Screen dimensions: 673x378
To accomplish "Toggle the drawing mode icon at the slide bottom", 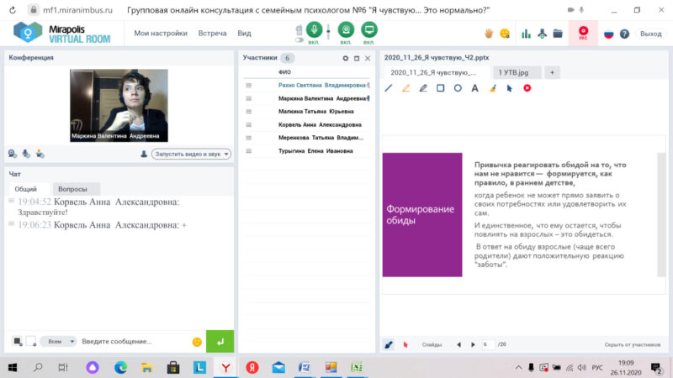I will click(x=389, y=344).
